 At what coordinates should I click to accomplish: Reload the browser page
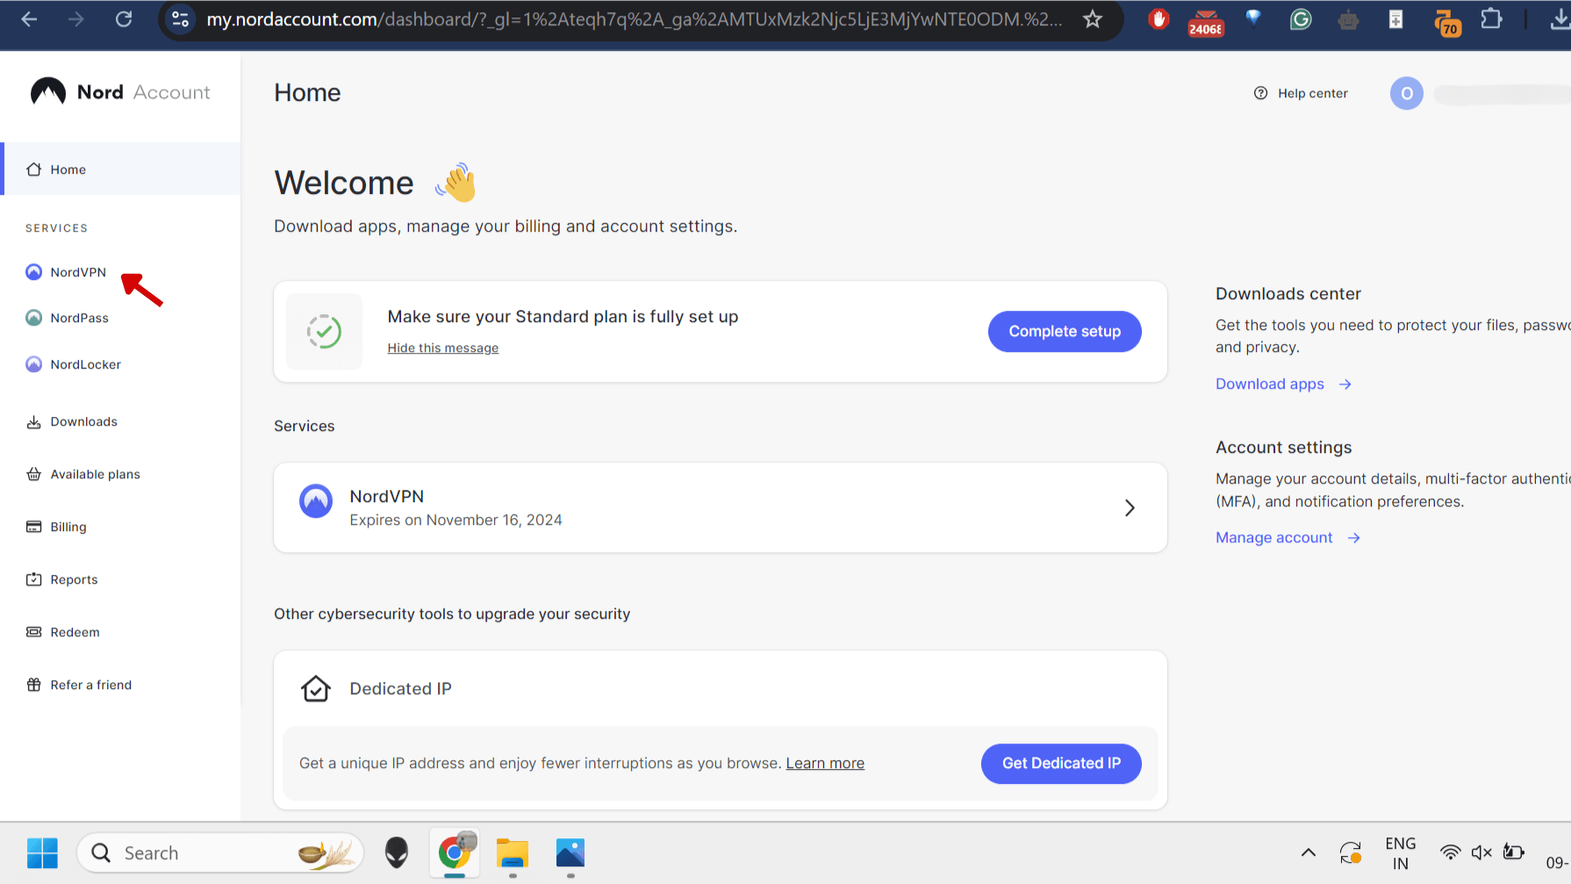pyautogui.click(x=124, y=19)
